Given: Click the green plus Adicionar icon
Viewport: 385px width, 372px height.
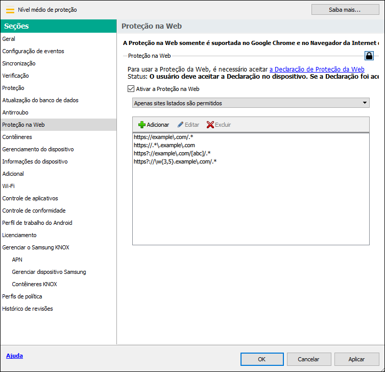Looking at the screenshot, I should (141, 125).
